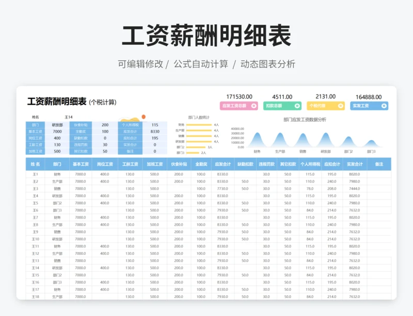
Task: Click the 工龄工资 column header in the table
Action: point(130,164)
